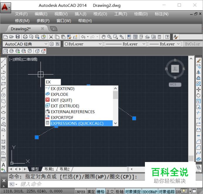Image resolution: width=203 pixels, height=194 pixels.
Task: Toggle 对象追踪 object snap tracking
Action: (x=167, y=192)
